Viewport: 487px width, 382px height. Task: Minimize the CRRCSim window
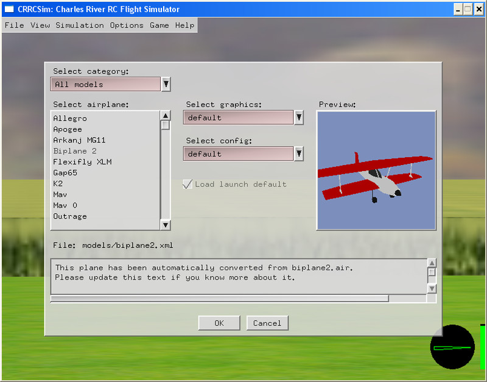point(458,9)
